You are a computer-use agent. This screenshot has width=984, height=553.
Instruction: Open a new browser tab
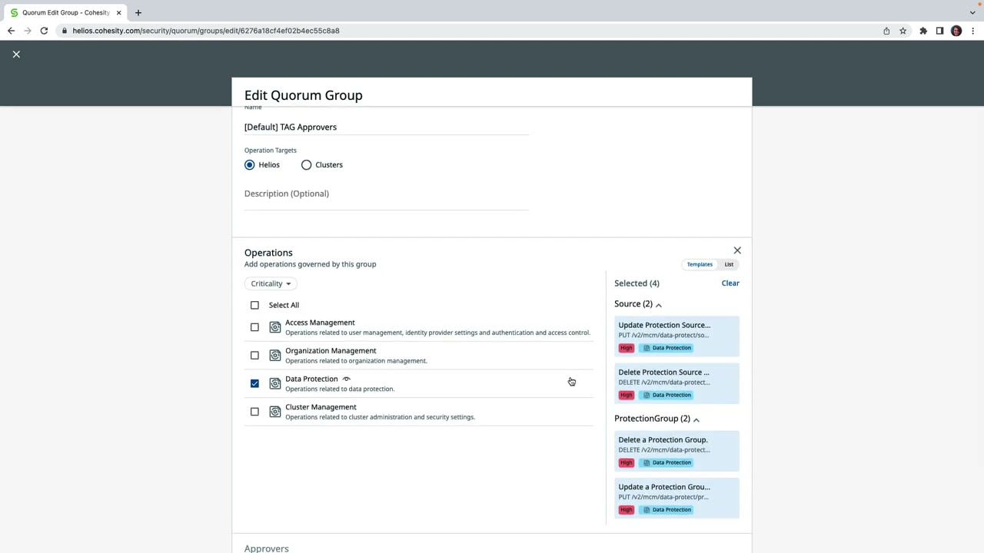coord(138,12)
